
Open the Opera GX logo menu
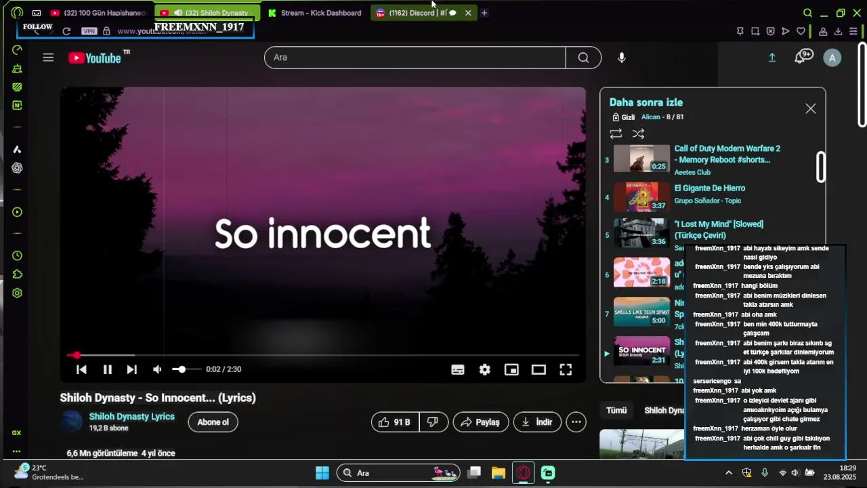click(17, 12)
